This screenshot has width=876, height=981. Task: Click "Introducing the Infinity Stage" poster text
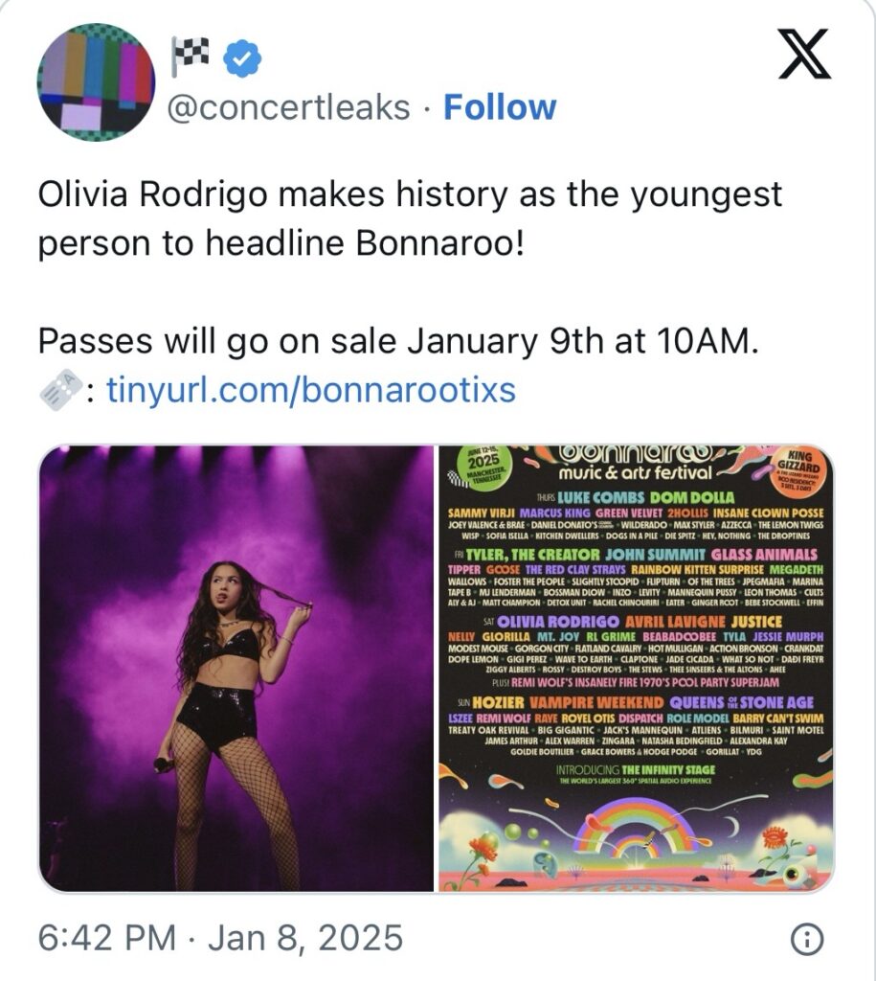(x=635, y=769)
